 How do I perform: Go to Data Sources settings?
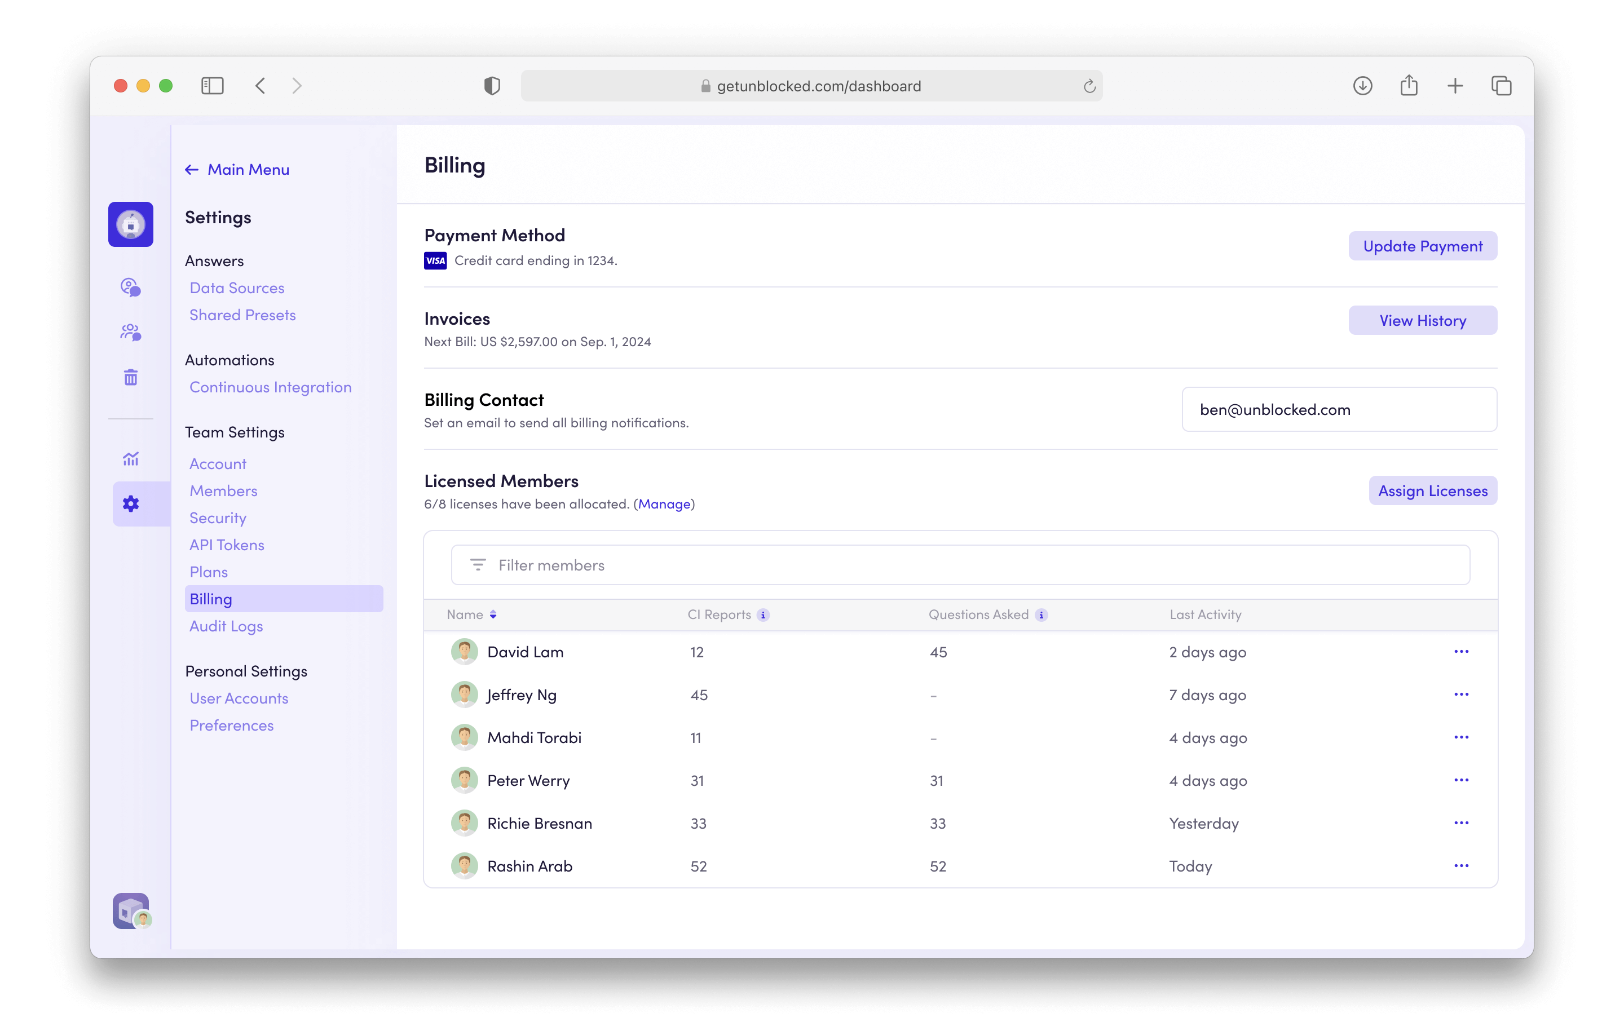click(237, 288)
